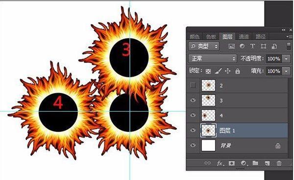Click the 填充 label

click(257, 71)
